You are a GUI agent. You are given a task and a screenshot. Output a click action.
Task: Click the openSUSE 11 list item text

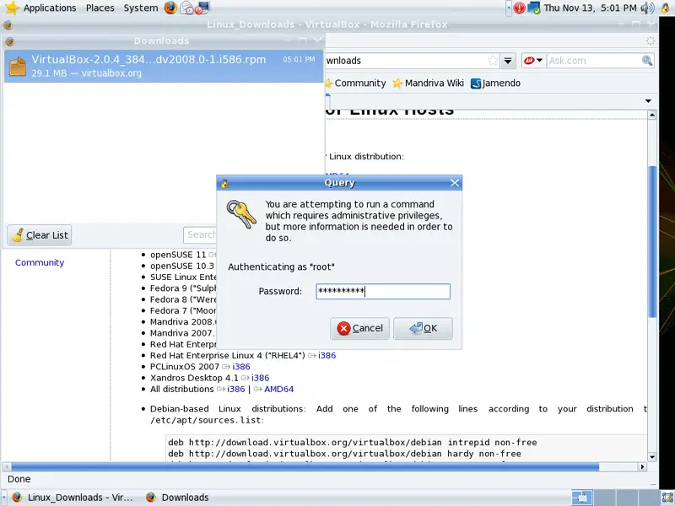pos(178,255)
